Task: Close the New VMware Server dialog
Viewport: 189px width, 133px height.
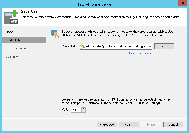Action: tap(183, 3)
